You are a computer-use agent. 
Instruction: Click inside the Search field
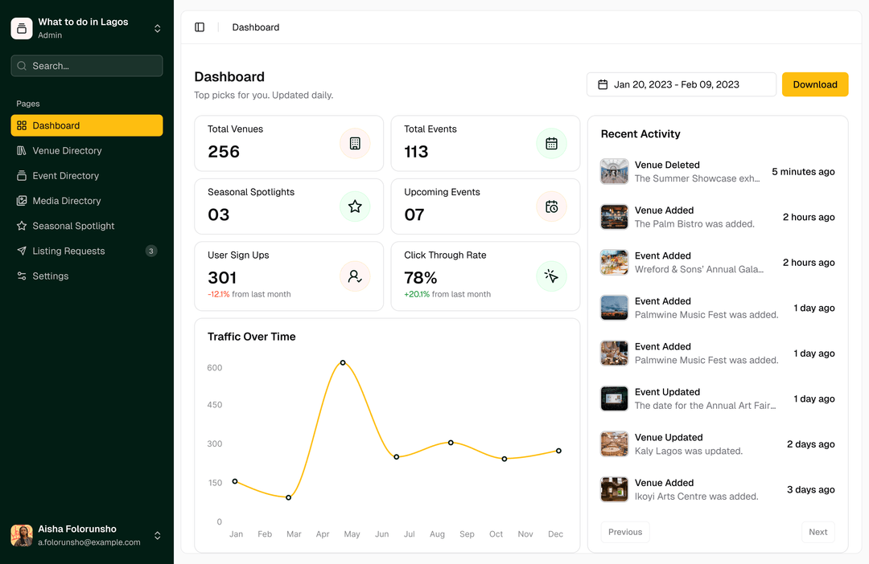coord(86,65)
